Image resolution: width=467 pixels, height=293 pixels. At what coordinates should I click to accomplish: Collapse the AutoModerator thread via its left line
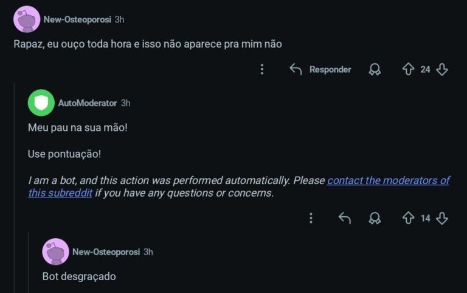click(14, 183)
